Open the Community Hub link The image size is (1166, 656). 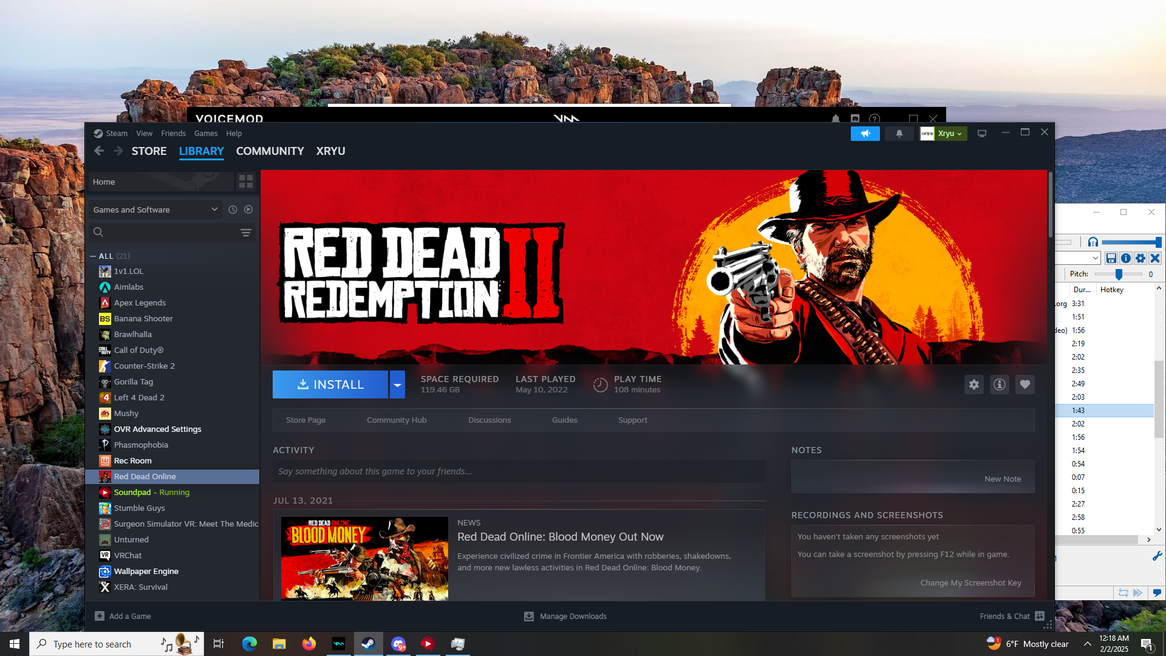pos(397,420)
